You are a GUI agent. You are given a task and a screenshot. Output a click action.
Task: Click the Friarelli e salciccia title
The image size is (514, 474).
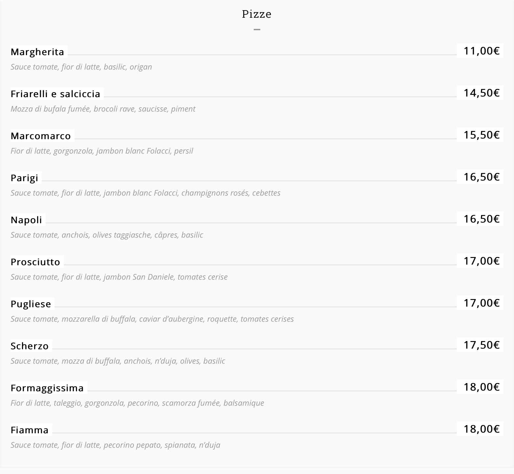pyautogui.click(x=56, y=94)
